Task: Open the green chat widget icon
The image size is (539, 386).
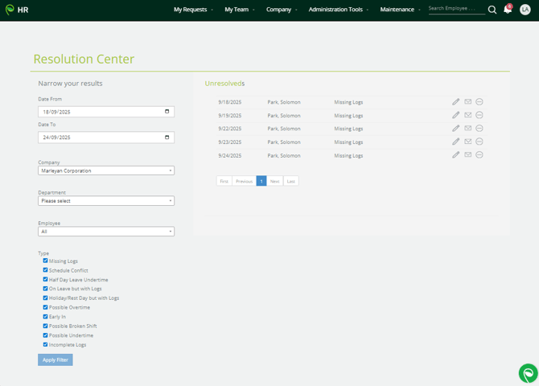Action: point(528,373)
